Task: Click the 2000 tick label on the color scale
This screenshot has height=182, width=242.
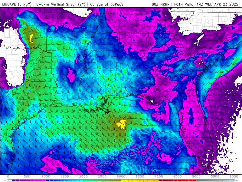Action: click(x=83, y=177)
